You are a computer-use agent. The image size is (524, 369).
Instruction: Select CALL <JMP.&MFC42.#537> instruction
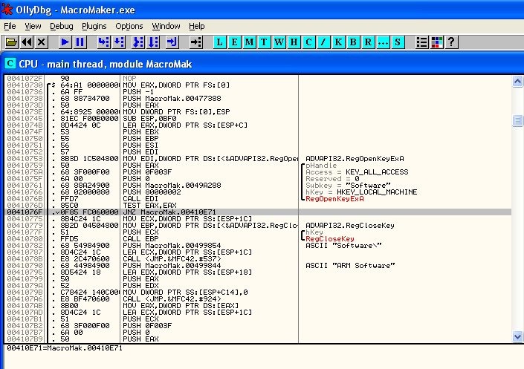click(x=172, y=259)
